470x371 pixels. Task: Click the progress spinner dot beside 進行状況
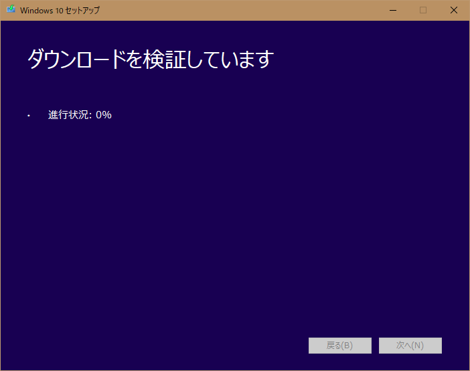[29, 116]
